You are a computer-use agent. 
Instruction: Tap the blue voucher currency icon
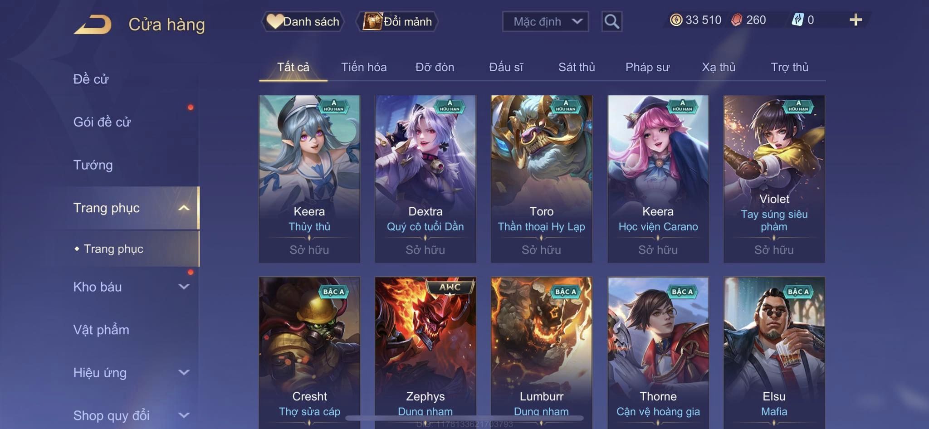[x=797, y=20]
